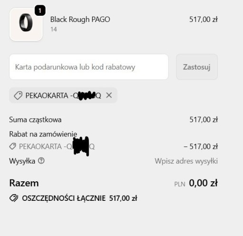Click the ring size 14 variant text
Image resolution: width=243 pixels, height=236 pixels.
[54, 29]
